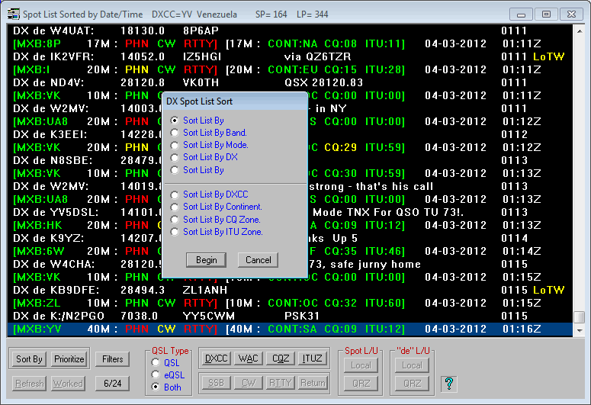Cancel the DX Spot List Sort dialog
591x405 pixels.
(259, 260)
